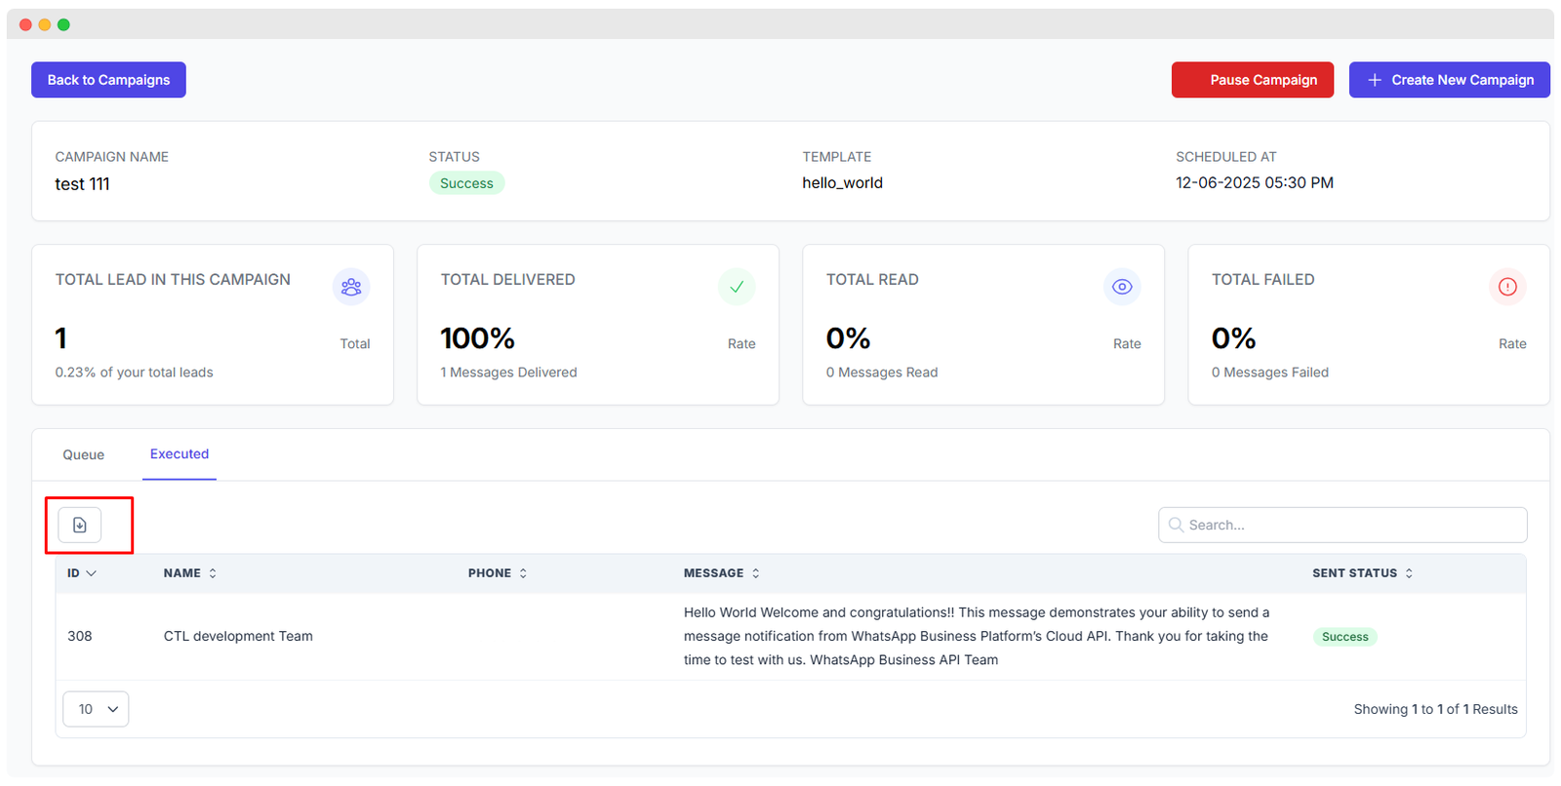Select the Executed tab
The width and height of the screenshot is (1561, 786).
point(180,454)
